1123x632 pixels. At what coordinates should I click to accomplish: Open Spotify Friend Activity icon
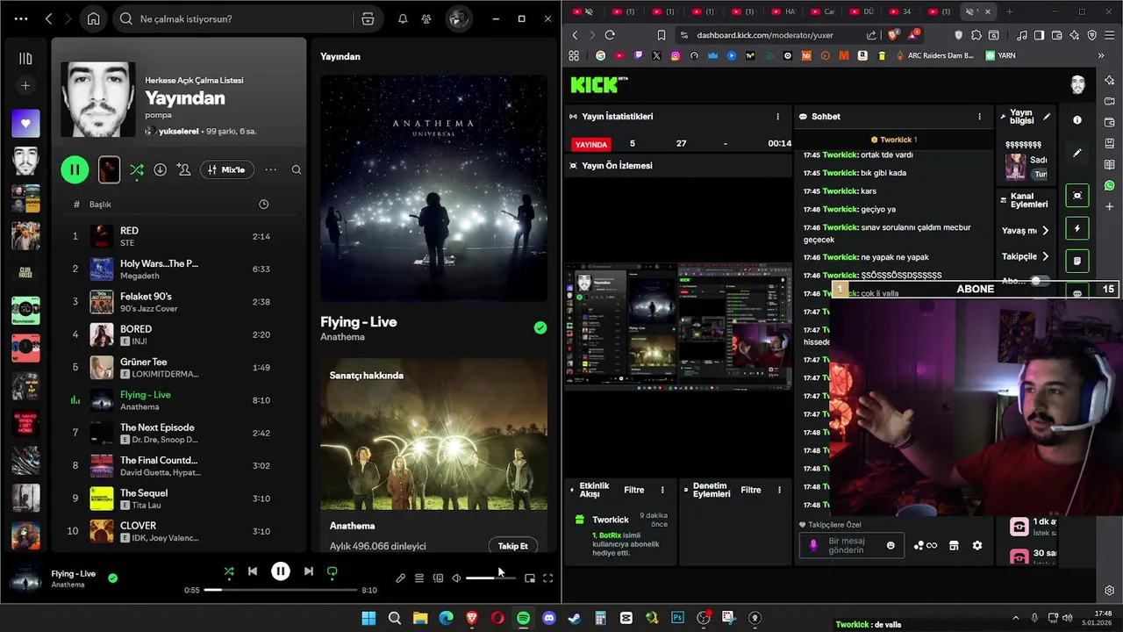(426, 18)
